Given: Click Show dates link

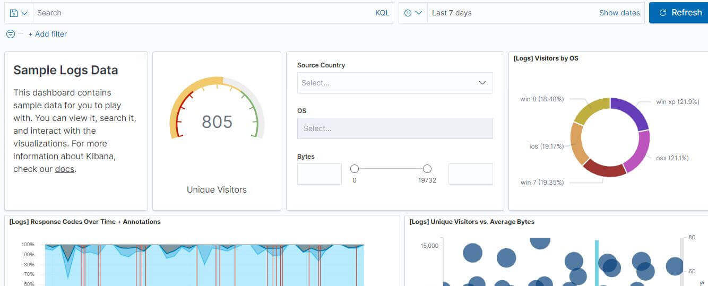Looking at the screenshot, I should click(x=619, y=13).
